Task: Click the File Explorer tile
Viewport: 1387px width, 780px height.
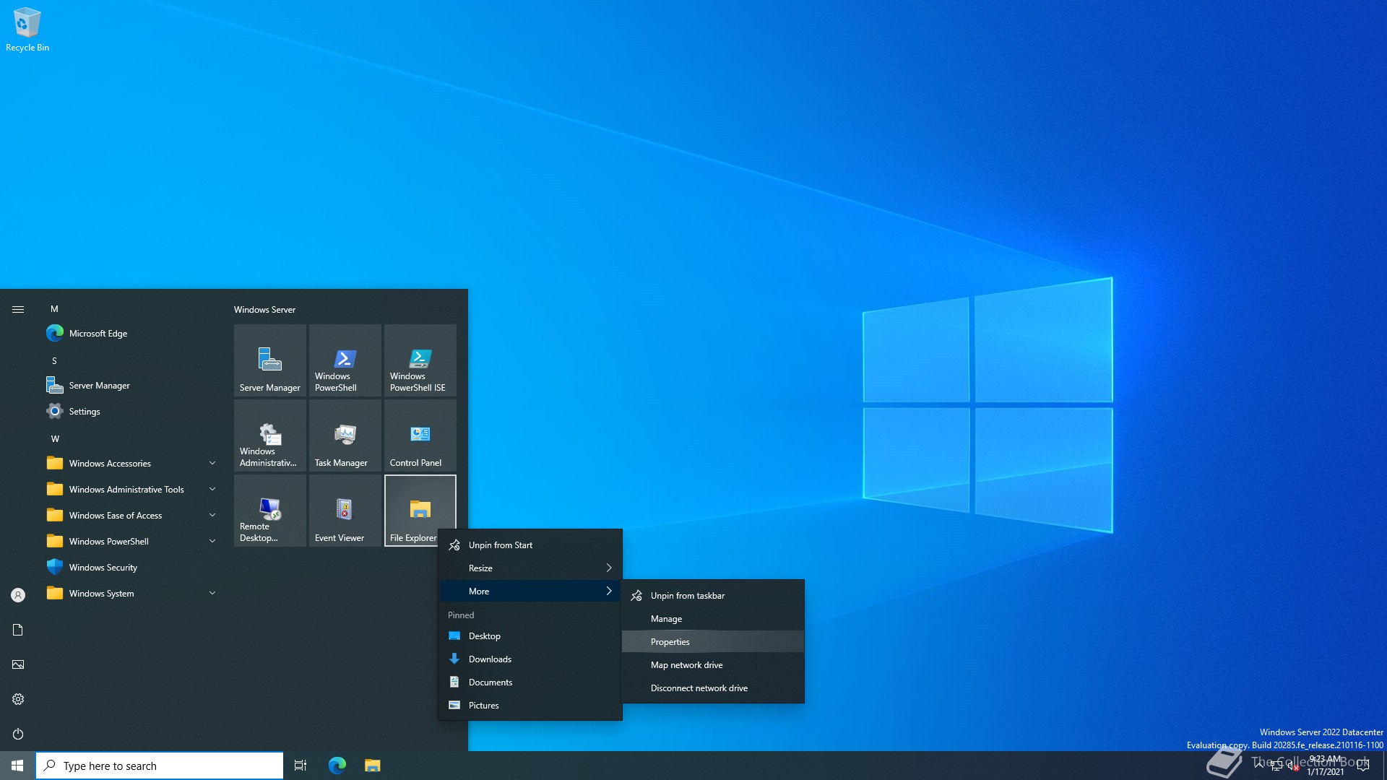Action: pyautogui.click(x=420, y=511)
